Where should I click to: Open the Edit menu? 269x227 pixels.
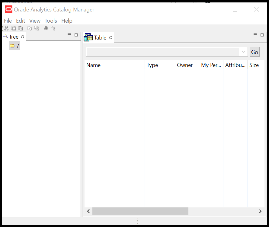(21, 21)
